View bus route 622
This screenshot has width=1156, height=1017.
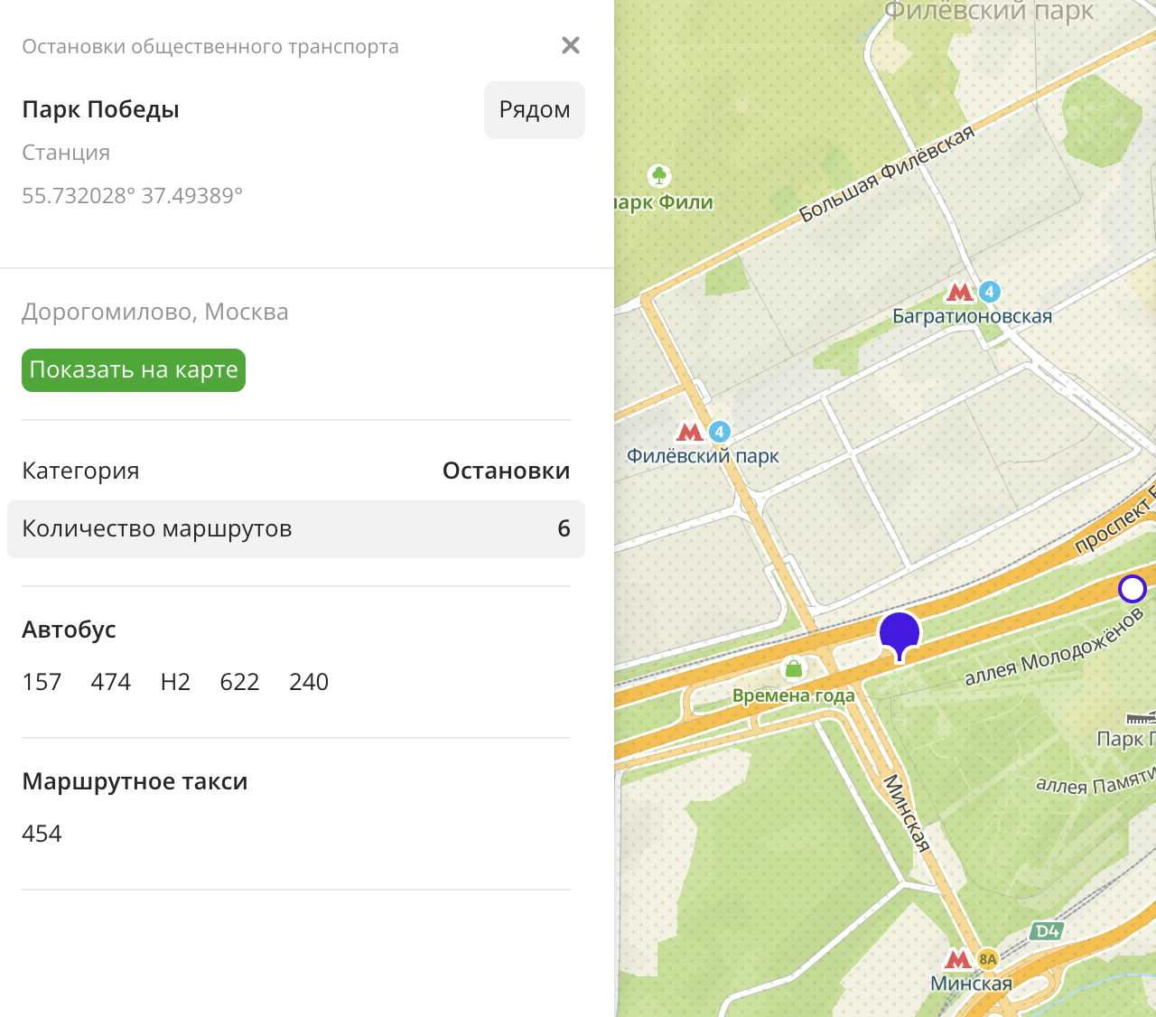(239, 682)
